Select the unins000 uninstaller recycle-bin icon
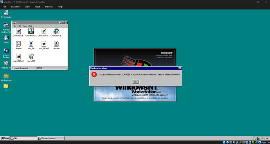The width and height of the screenshot is (270, 144). 31,56
